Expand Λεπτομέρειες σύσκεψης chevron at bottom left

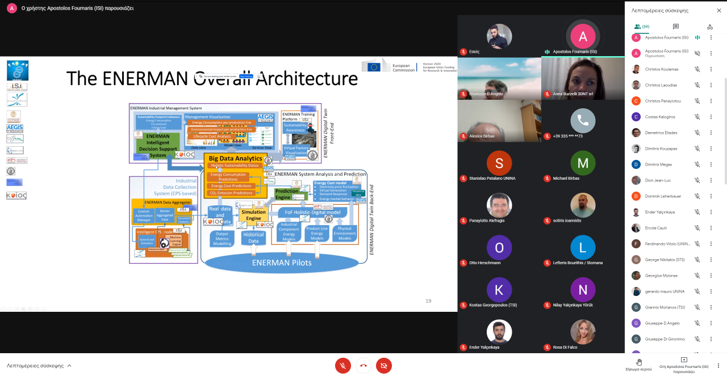point(69,366)
